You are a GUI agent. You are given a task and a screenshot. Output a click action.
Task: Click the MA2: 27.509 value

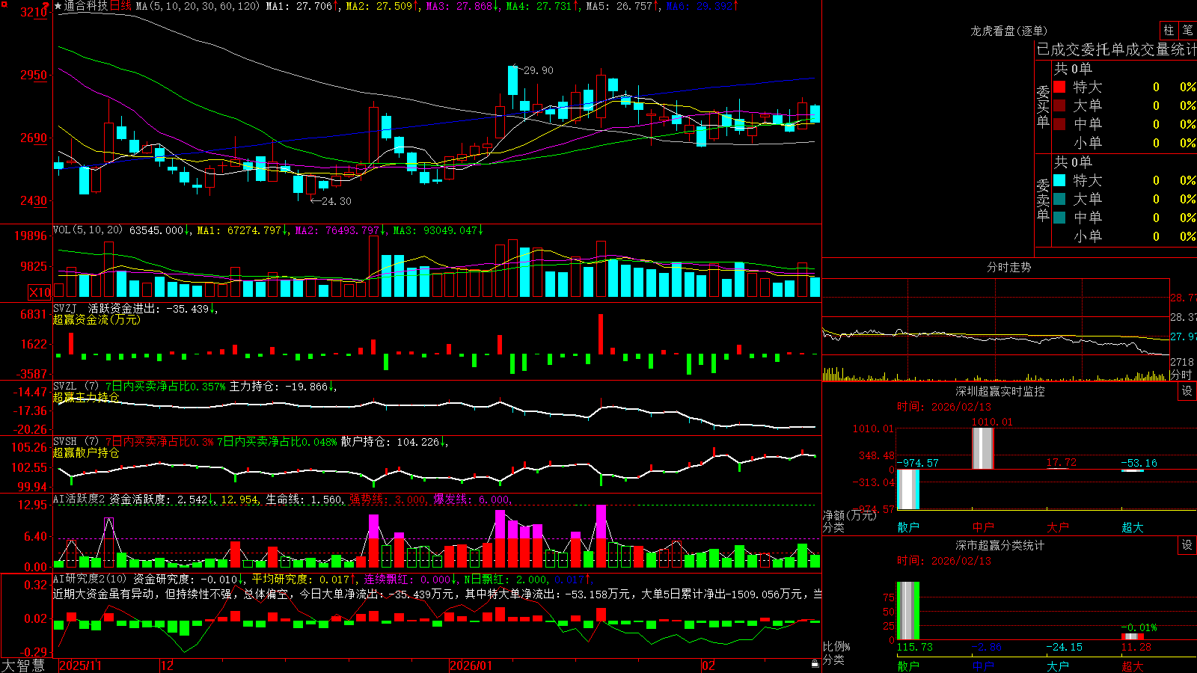coord(379,6)
